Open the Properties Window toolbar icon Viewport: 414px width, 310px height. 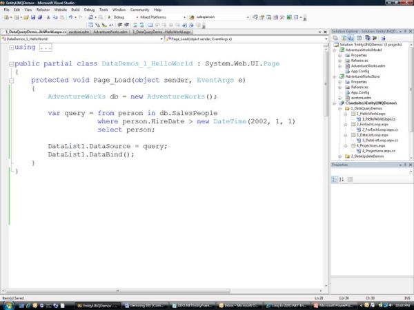(262, 17)
